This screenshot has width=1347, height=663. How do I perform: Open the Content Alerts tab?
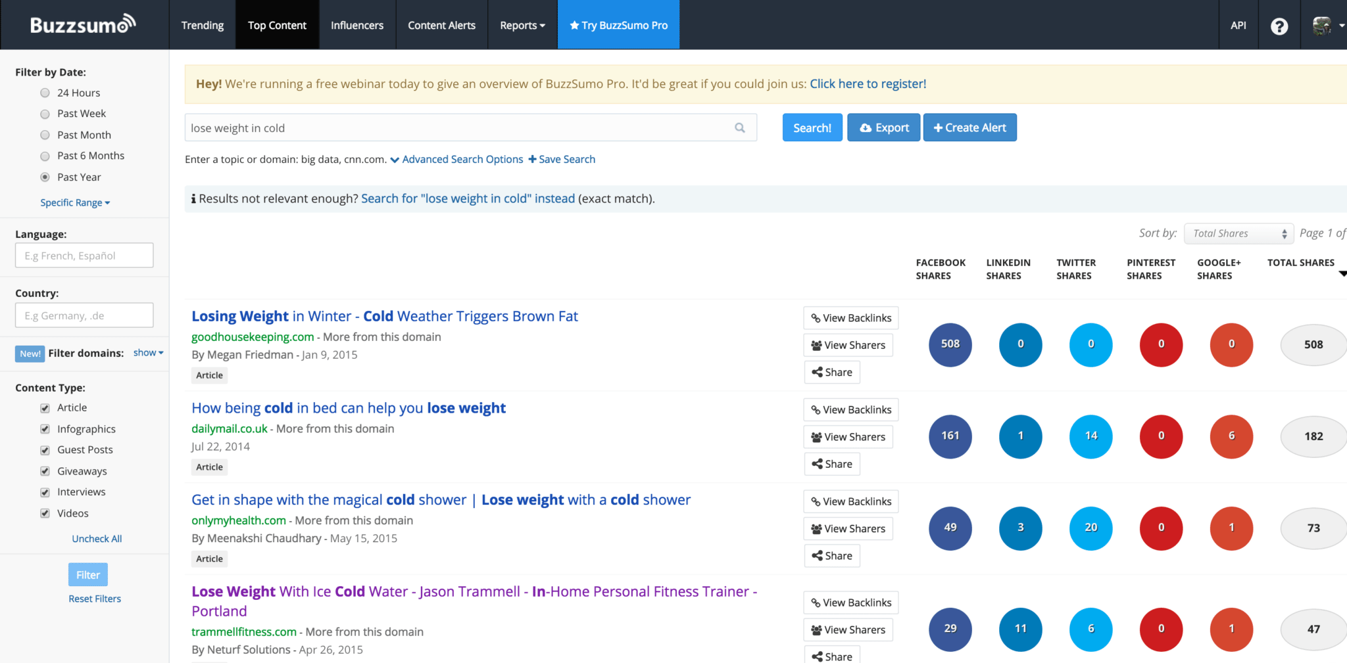point(441,25)
